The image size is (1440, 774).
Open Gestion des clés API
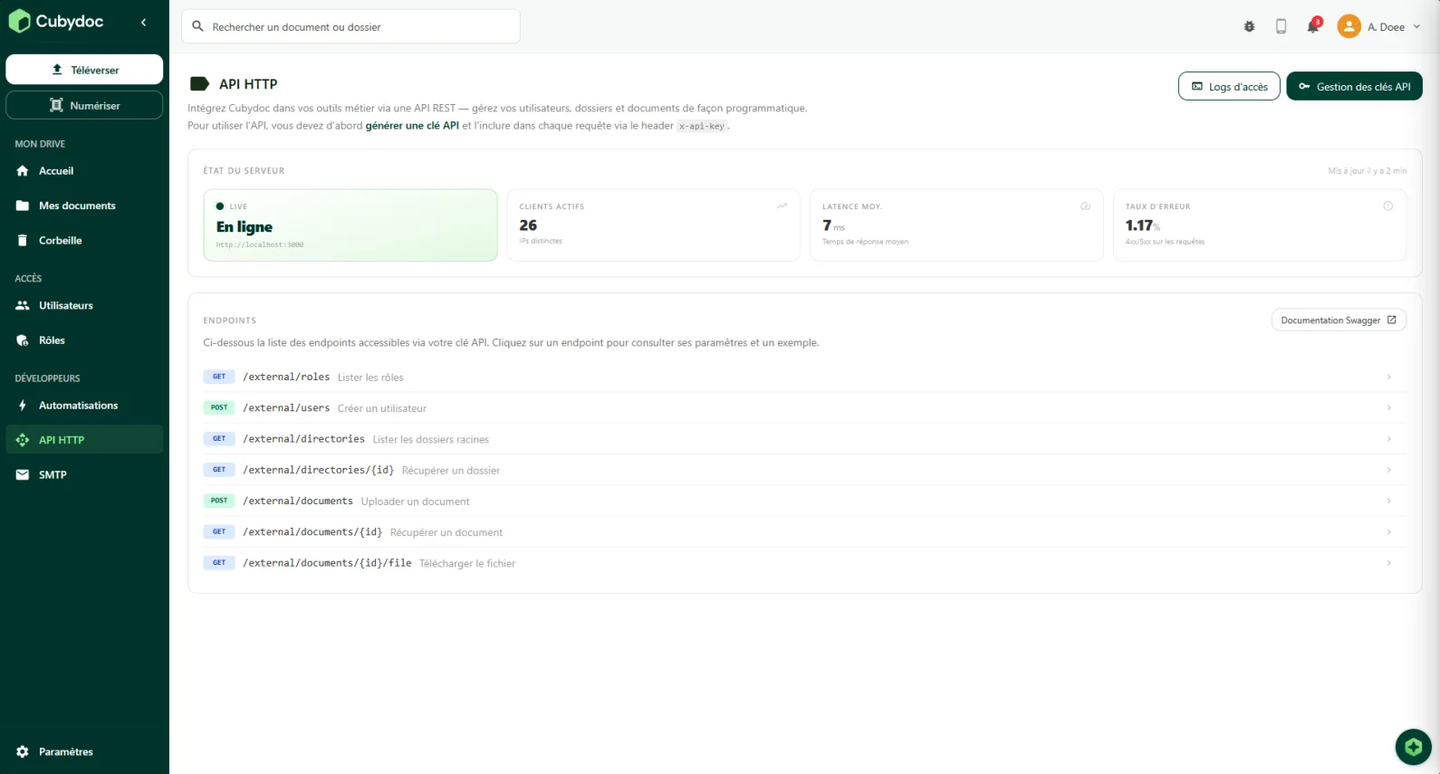(1354, 86)
